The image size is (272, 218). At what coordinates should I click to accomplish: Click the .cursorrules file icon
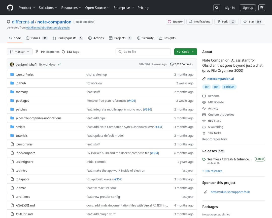point(12,144)
